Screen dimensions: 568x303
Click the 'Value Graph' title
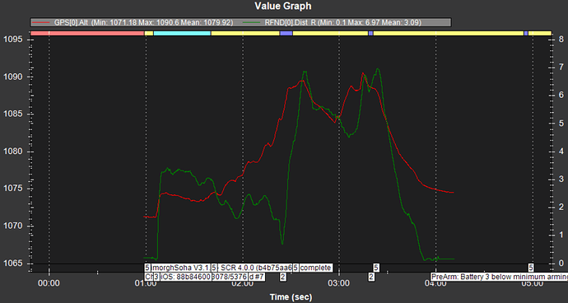[283, 6]
